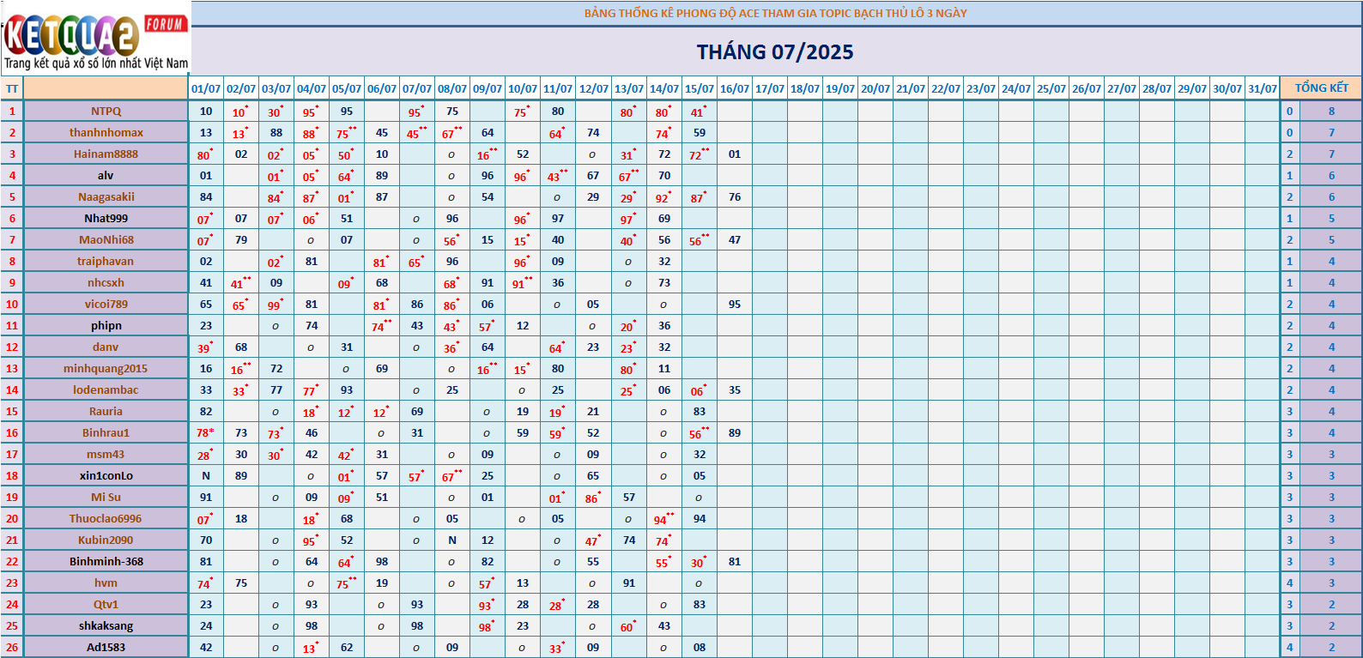Click row number 13 in TT column
This screenshot has height=658, width=1363.
point(12,368)
